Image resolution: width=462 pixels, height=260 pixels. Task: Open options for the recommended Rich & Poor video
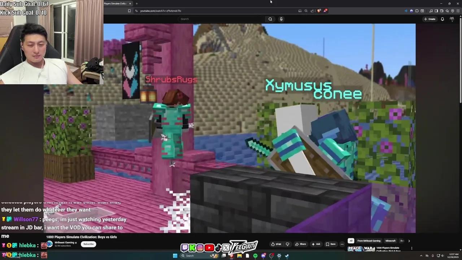tap(411, 248)
